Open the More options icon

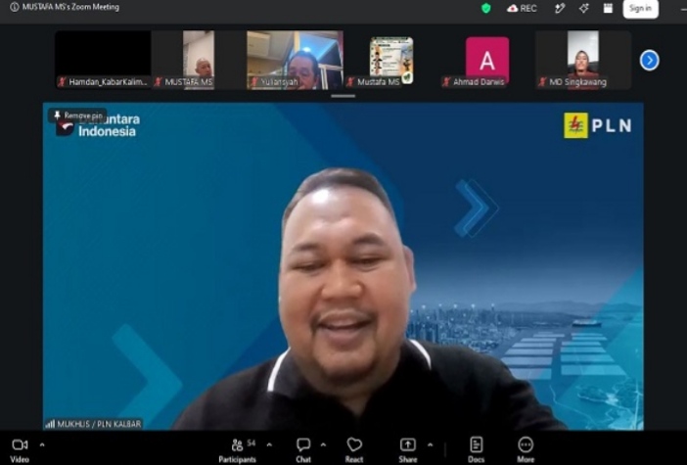pyautogui.click(x=526, y=444)
